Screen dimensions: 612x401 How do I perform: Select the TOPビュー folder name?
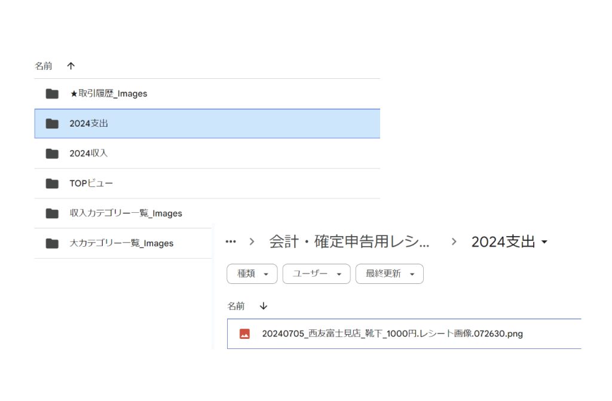point(91,183)
